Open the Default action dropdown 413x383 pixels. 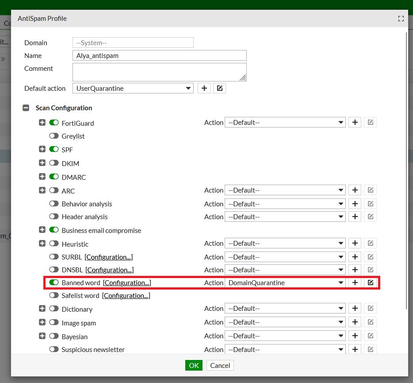pyautogui.click(x=133, y=88)
